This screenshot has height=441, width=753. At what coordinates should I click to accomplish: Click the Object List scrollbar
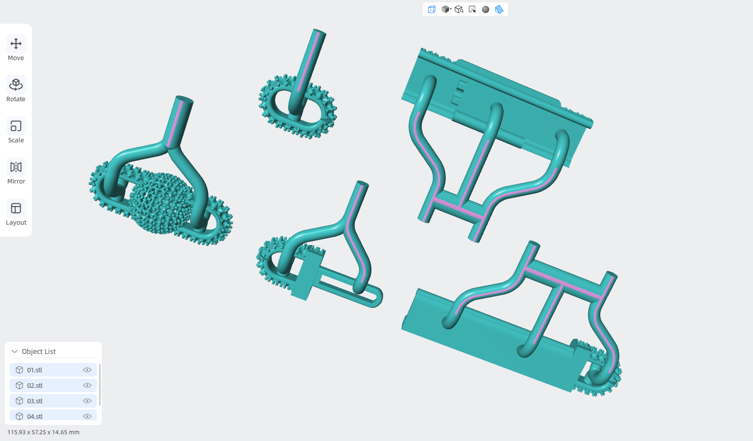100,385
